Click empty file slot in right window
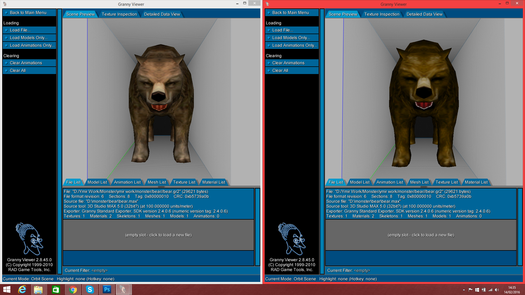The height and width of the screenshot is (295, 525). [421, 235]
